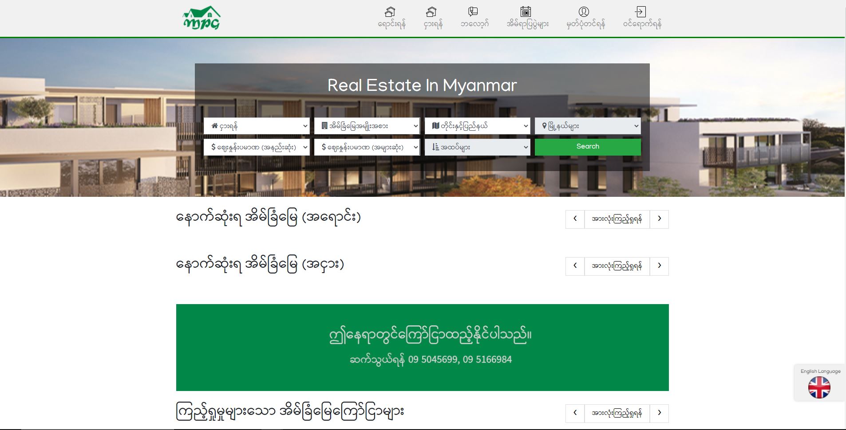This screenshot has width=846, height=430.
Task: Select the အထပ်များ sort dropdown
Action: [x=478, y=147]
